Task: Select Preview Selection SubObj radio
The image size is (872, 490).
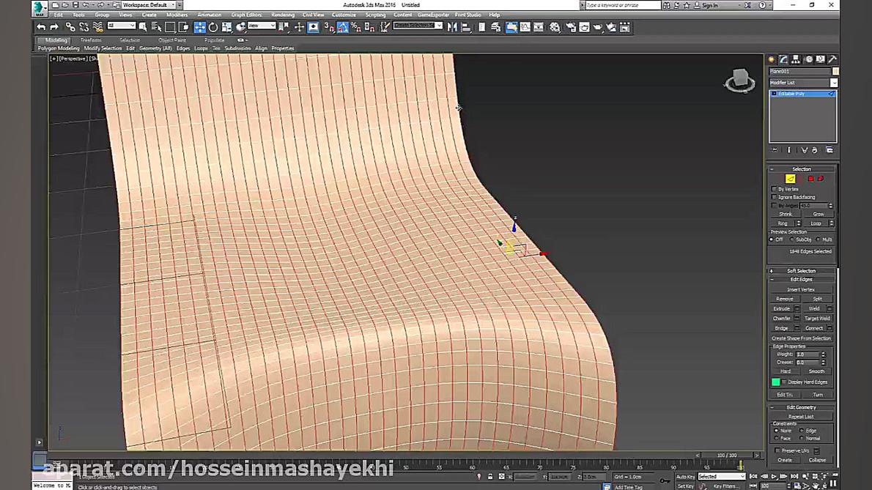Action: click(792, 240)
